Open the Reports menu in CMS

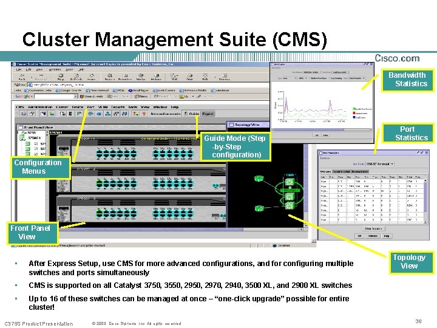tap(118, 107)
